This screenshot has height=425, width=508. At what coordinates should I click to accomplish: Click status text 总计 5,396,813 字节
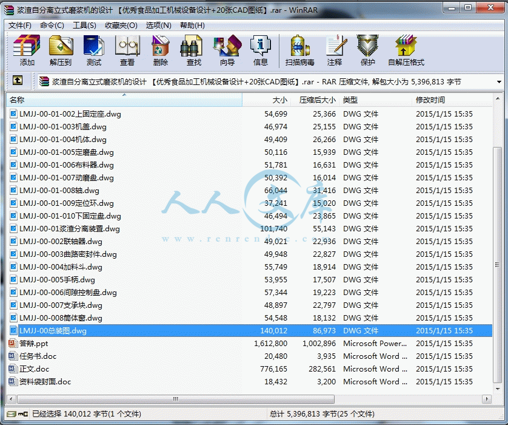(303, 414)
